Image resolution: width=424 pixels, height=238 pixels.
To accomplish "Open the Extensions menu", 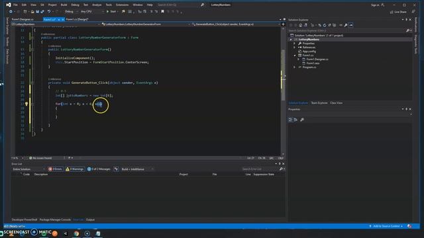I will 122,5.
